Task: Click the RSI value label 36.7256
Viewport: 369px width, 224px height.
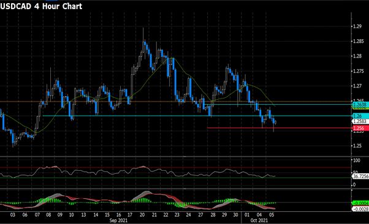Action: coord(360,176)
